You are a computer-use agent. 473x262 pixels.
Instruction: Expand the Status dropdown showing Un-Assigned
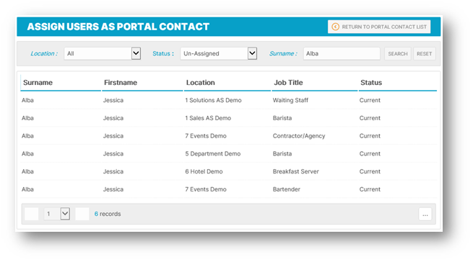click(x=218, y=53)
